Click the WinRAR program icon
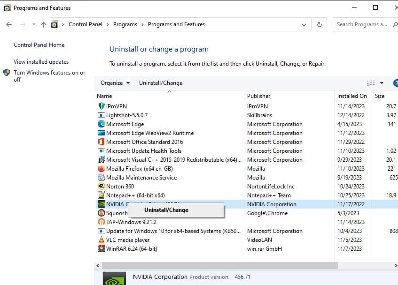Screen dimensions: 398x285 pyautogui.click(x=101, y=249)
